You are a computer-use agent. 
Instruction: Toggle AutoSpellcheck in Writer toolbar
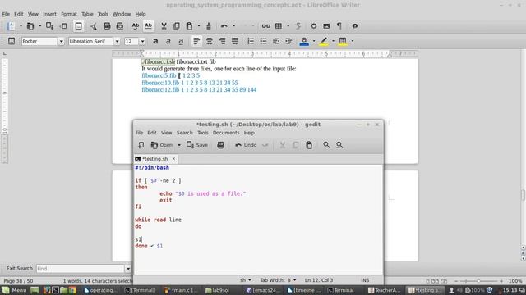(x=148, y=25)
